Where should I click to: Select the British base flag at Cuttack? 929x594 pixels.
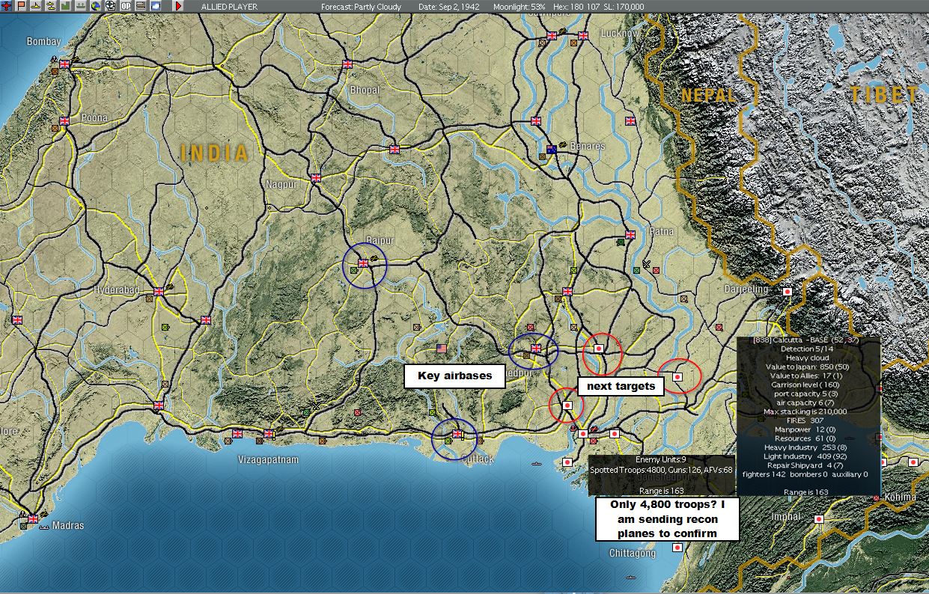[457, 434]
